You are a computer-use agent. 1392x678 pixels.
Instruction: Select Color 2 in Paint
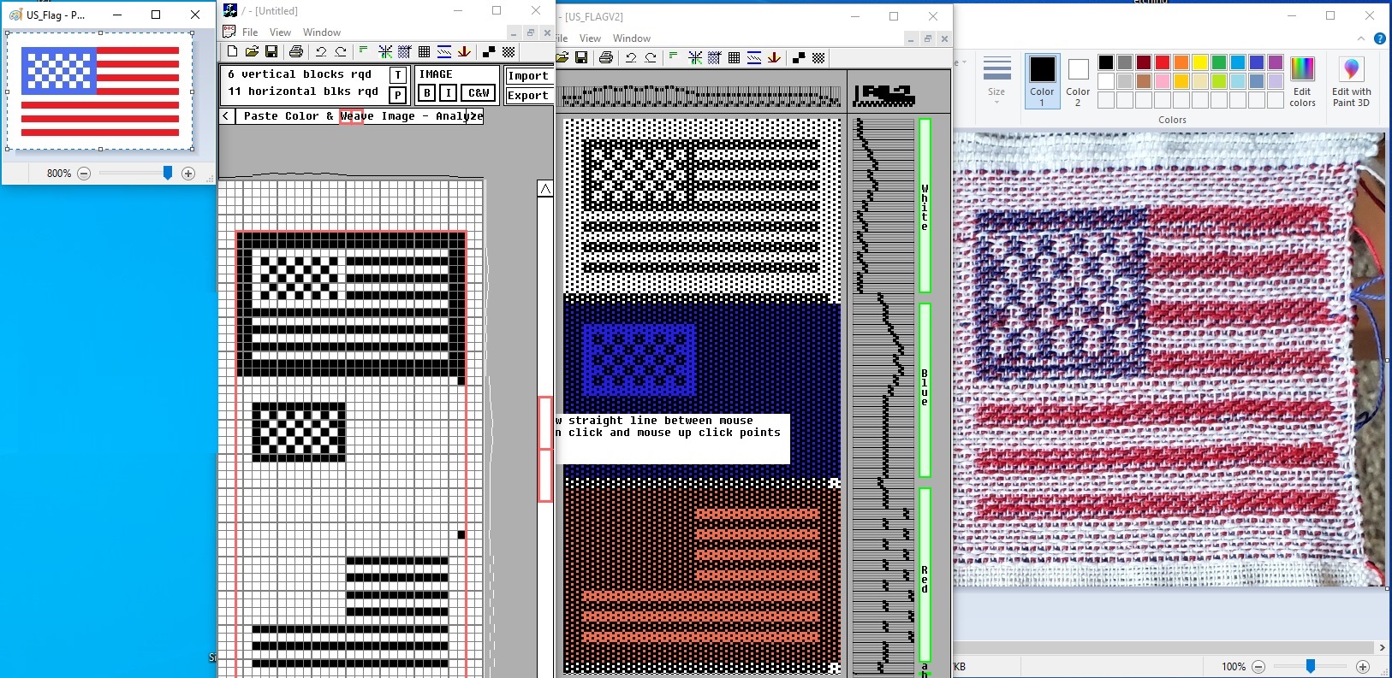1078,81
